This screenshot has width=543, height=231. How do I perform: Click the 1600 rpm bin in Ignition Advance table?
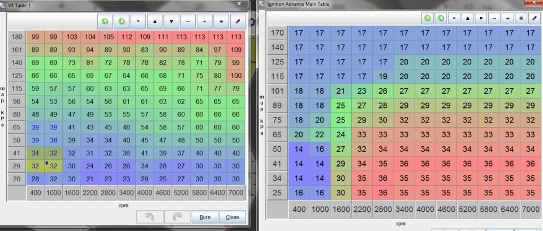(x=341, y=209)
